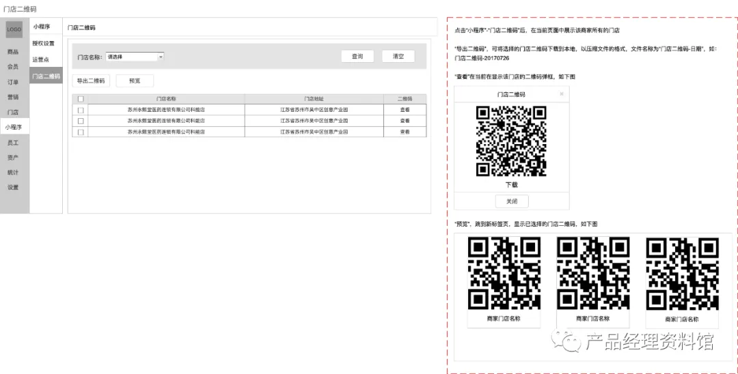Screen dimensions: 738x374
Task: Click the 预览 button
Action: pos(135,81)
